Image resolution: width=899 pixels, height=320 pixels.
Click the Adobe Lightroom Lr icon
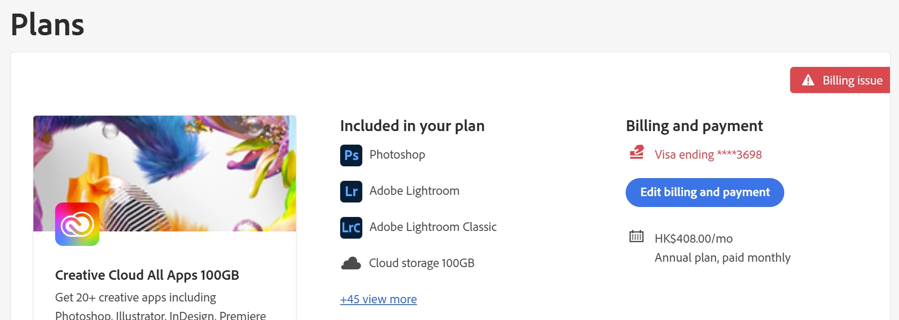(x=351, y=191)
